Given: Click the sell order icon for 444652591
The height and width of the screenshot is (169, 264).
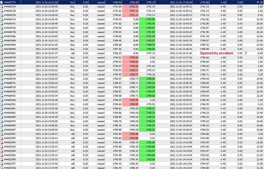Looking at the screenshot, I should 2,134.
